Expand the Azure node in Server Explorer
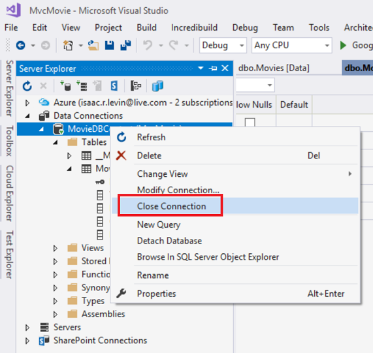373x353 pixels. pos(27,102)
